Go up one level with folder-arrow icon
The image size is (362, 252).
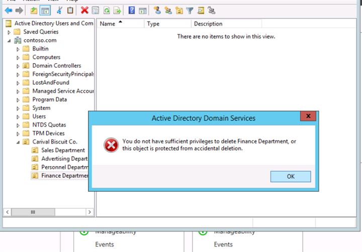pyautogui.click(x=34, y=11)
